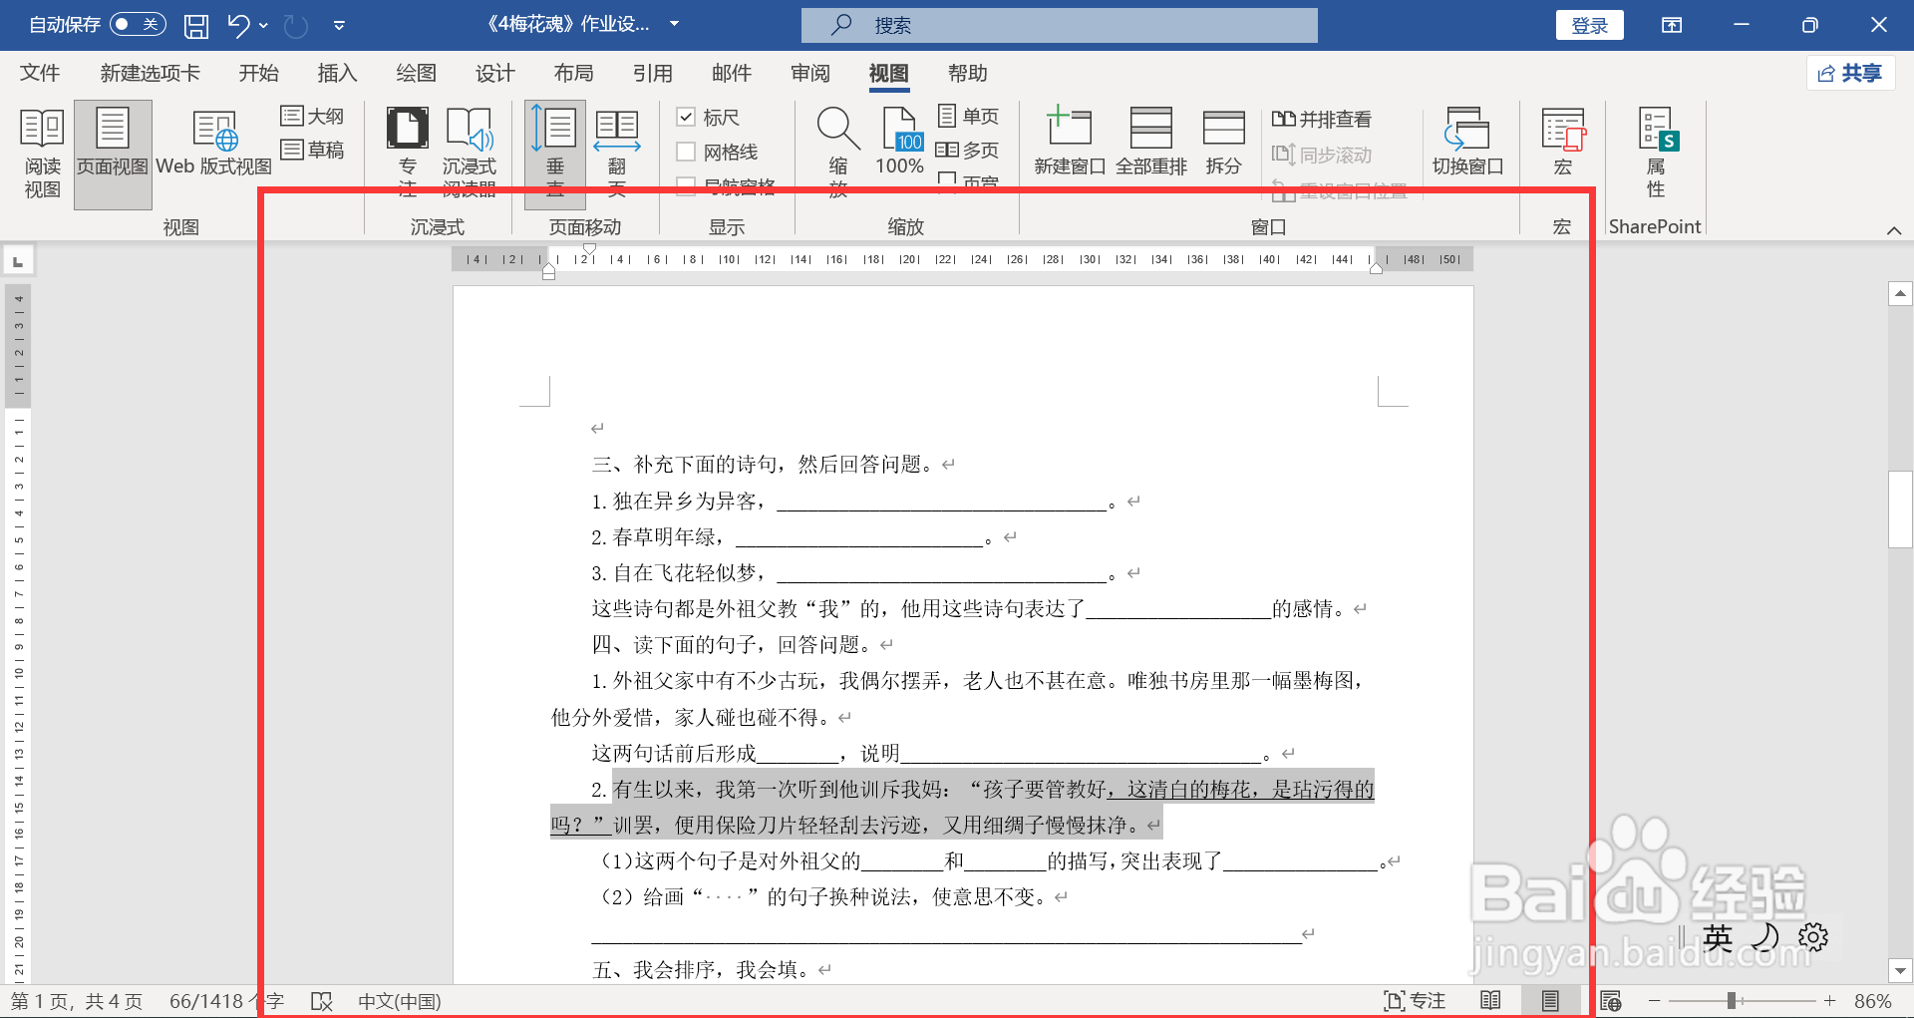The image size is (1914, 1018).
Task: Open the document title dropdown
Action: click(x=674, y=25)
